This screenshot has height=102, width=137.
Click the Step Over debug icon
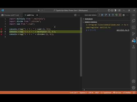(x=106, y=15)
